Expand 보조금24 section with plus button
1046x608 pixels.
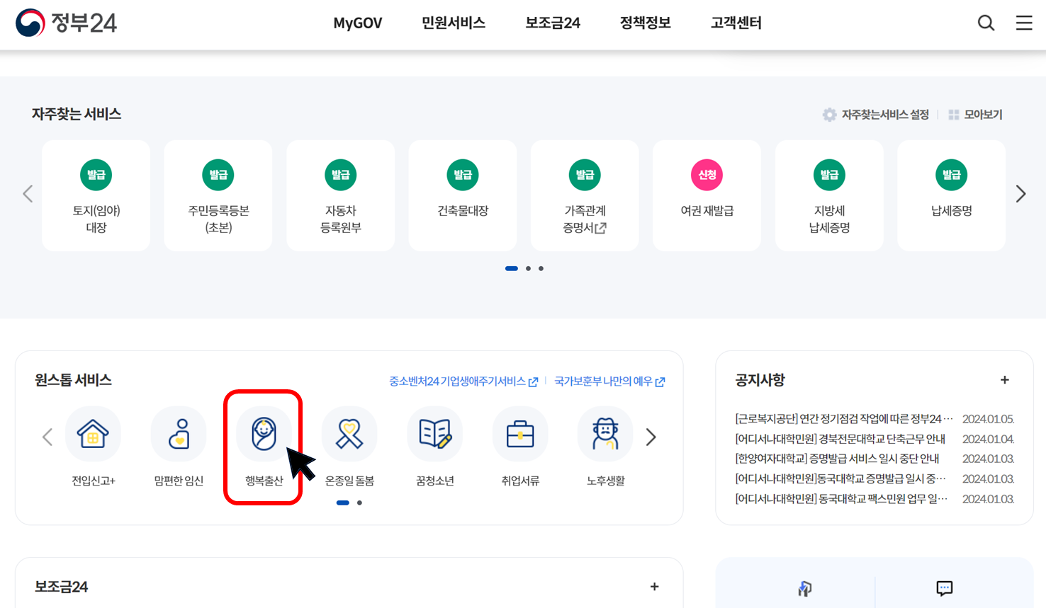coord(654,587)
